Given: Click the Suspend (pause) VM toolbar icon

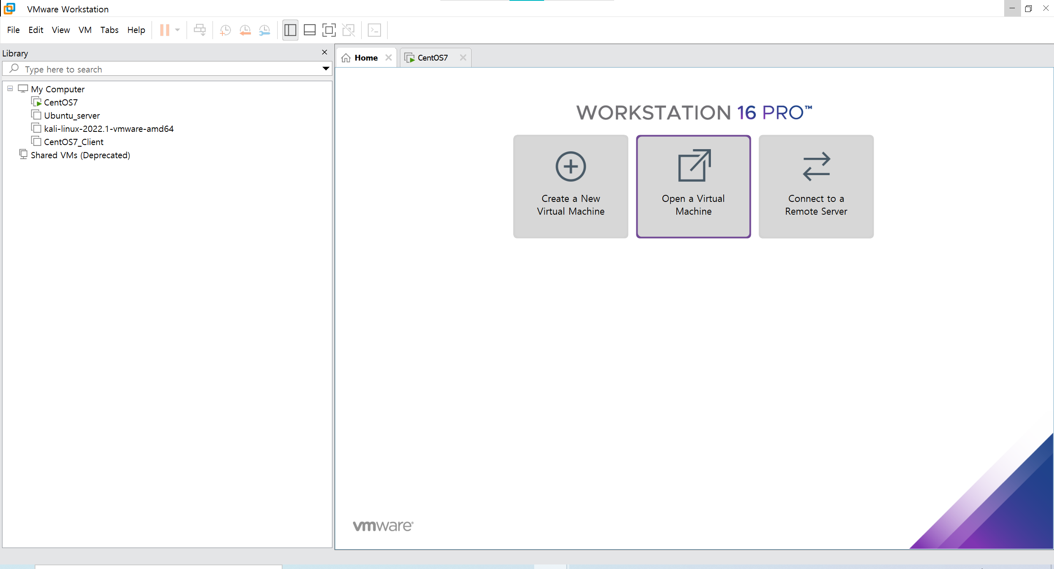Looking at the screenshot, I should [164, 30].
